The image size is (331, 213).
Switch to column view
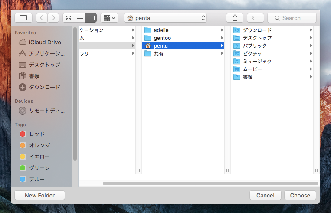coord(91,18)
